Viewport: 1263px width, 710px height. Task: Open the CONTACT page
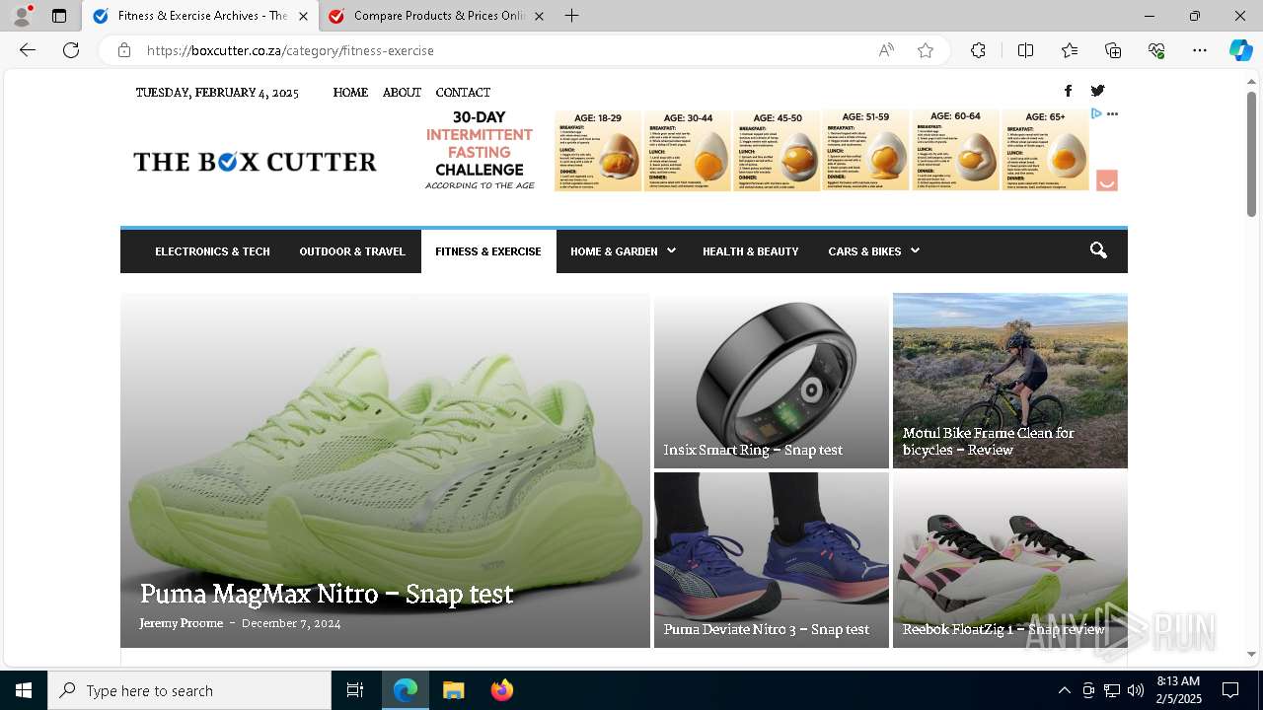coord(463,93)
